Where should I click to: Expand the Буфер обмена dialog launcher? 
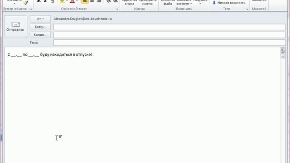point(31,9)
